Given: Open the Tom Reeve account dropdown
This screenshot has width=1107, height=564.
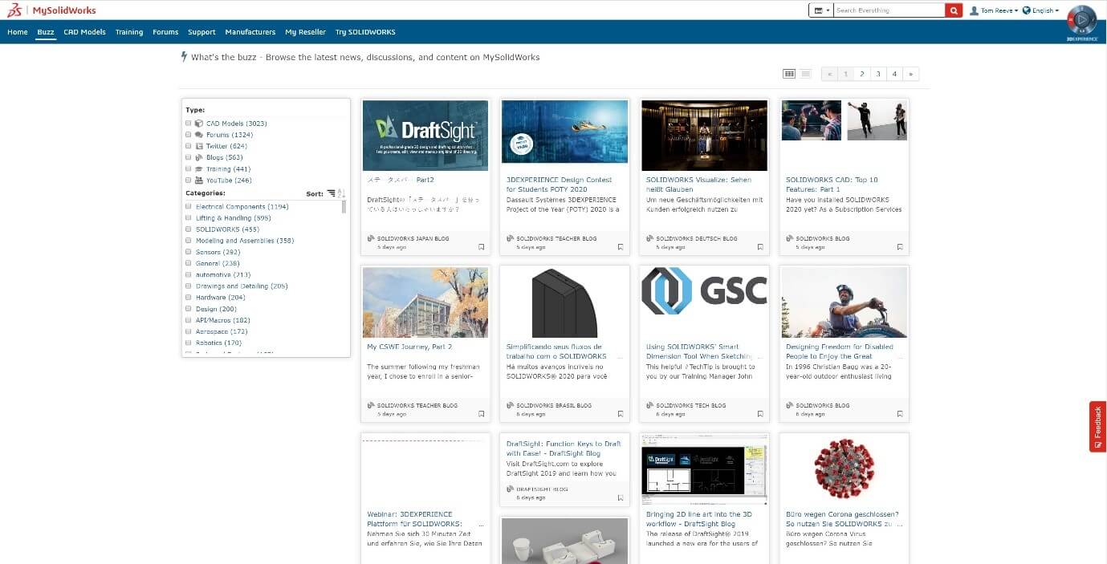Looking at the screenshot, I should click(999, 10).
